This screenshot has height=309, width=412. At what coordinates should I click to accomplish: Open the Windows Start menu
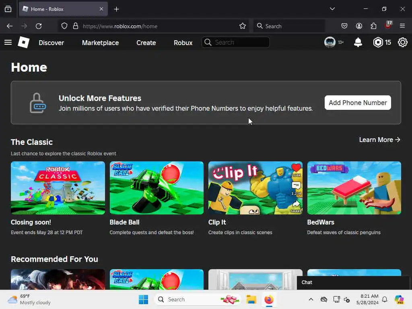point(144,299)
